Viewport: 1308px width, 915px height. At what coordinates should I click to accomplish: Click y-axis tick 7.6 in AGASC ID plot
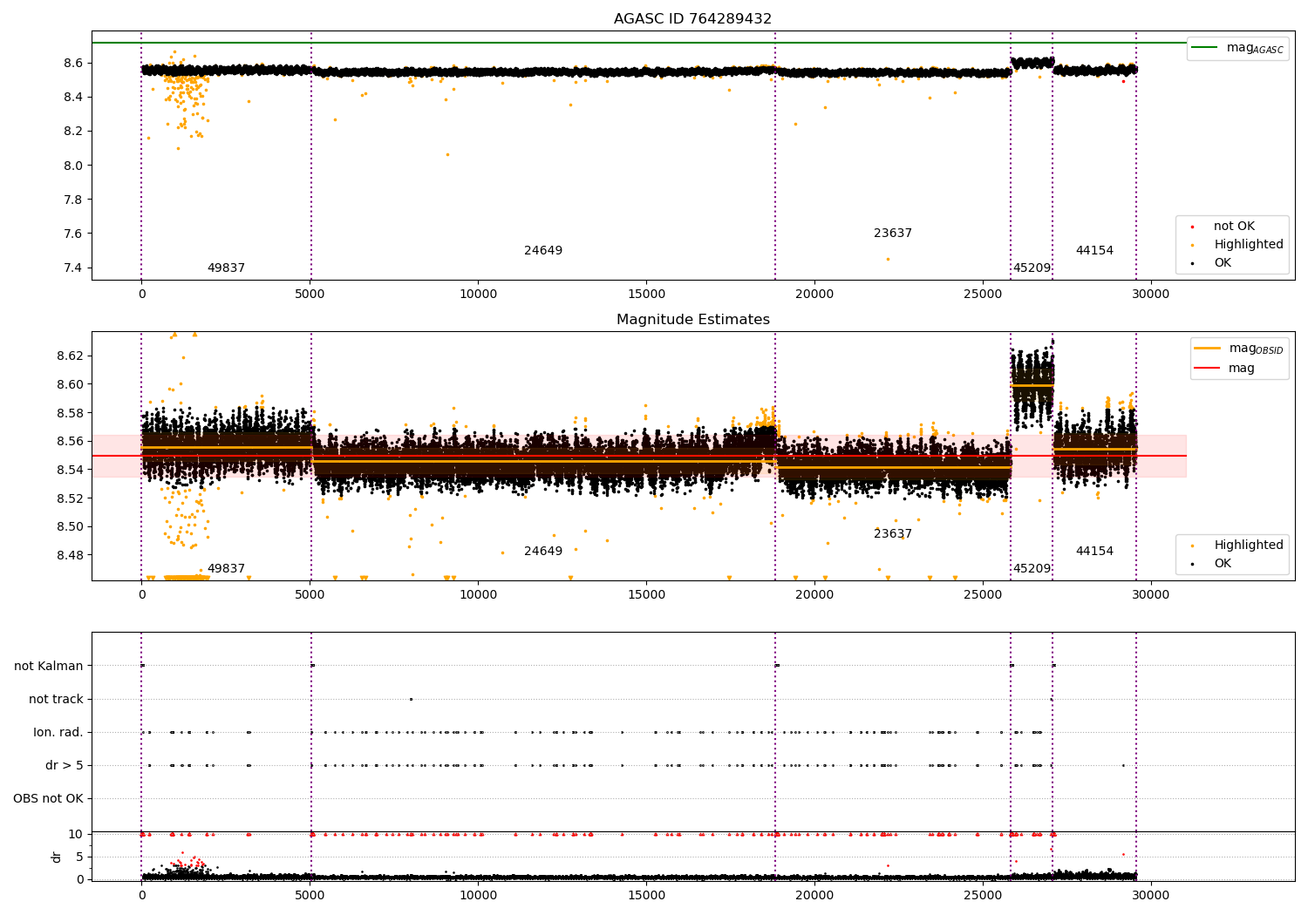72,234
